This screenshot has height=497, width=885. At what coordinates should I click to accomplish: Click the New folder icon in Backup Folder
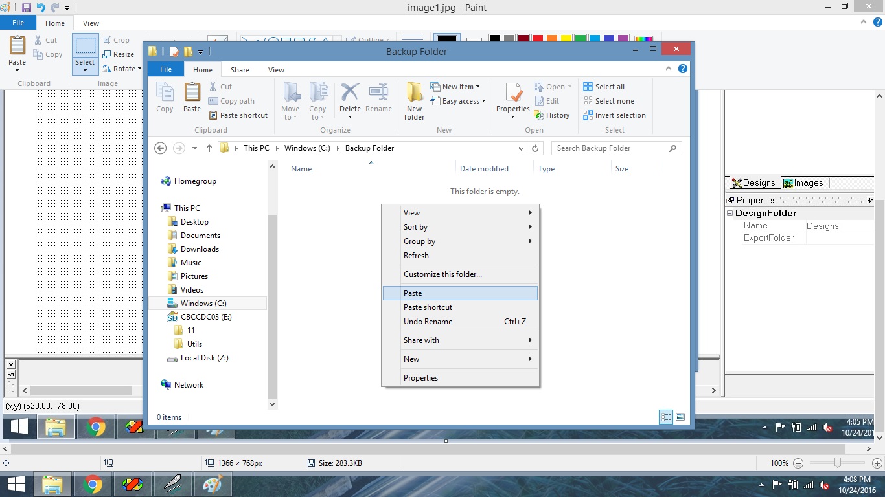coord(415,93)
